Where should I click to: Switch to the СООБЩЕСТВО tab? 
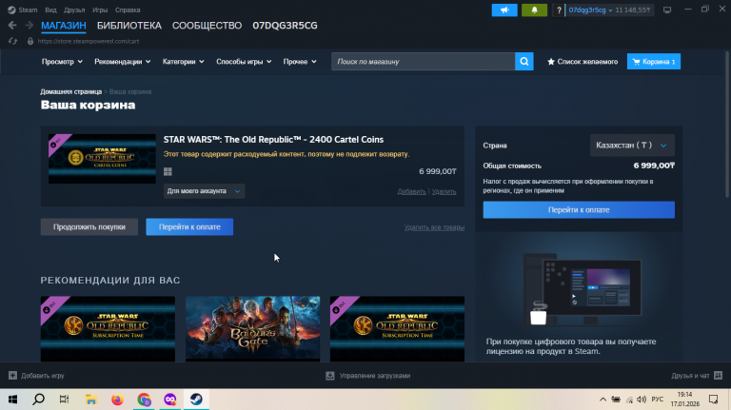click(207, 26)
